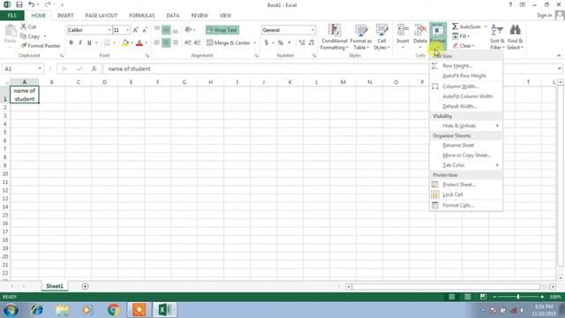
Task: Choose AutoFit Column Width
Action: [x=465, y=96]
